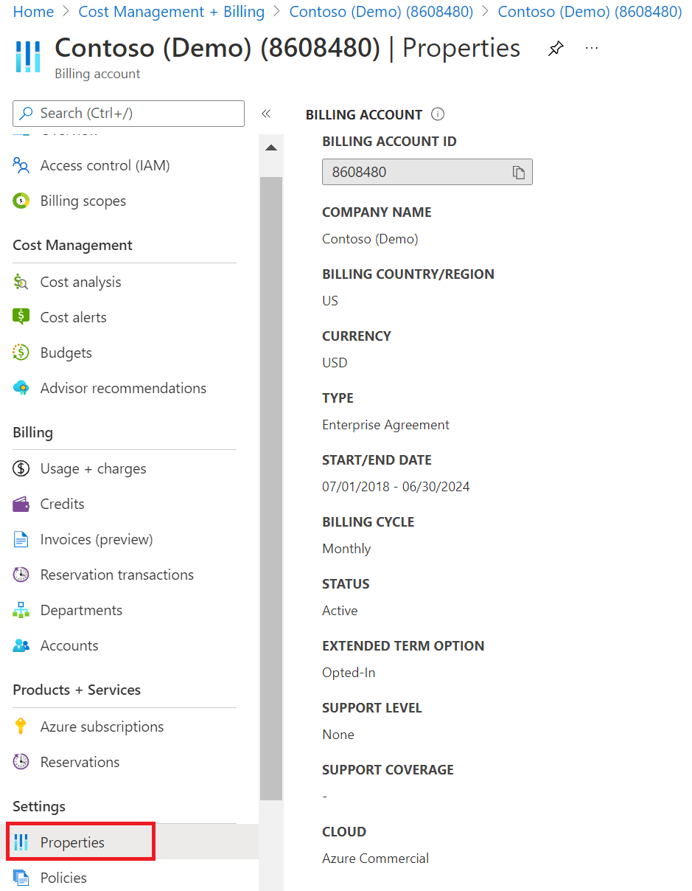
Task: Click the Advisor recommendations cloud icon
Action: (x=21, y=388)
